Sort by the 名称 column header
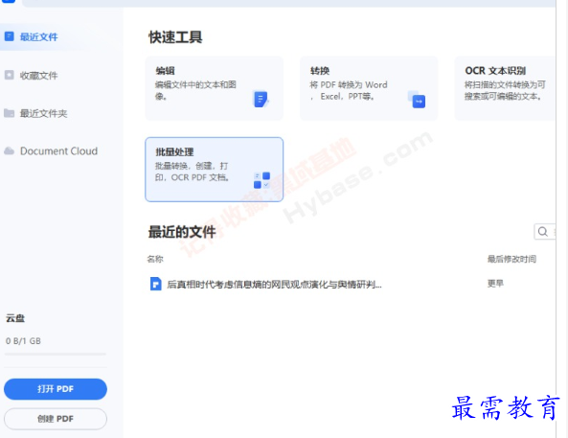 tap(155, 259)
